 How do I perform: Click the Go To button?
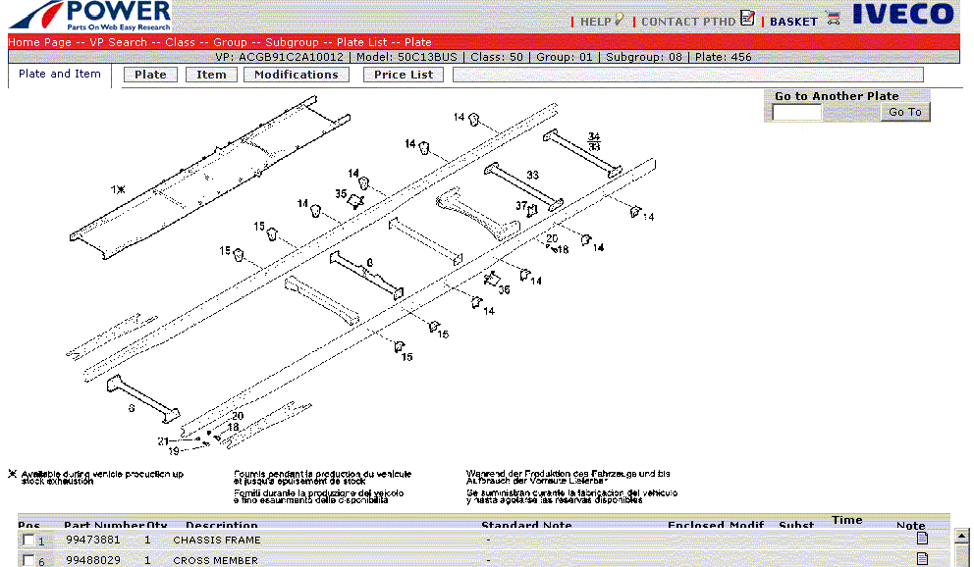pos(903,112)
